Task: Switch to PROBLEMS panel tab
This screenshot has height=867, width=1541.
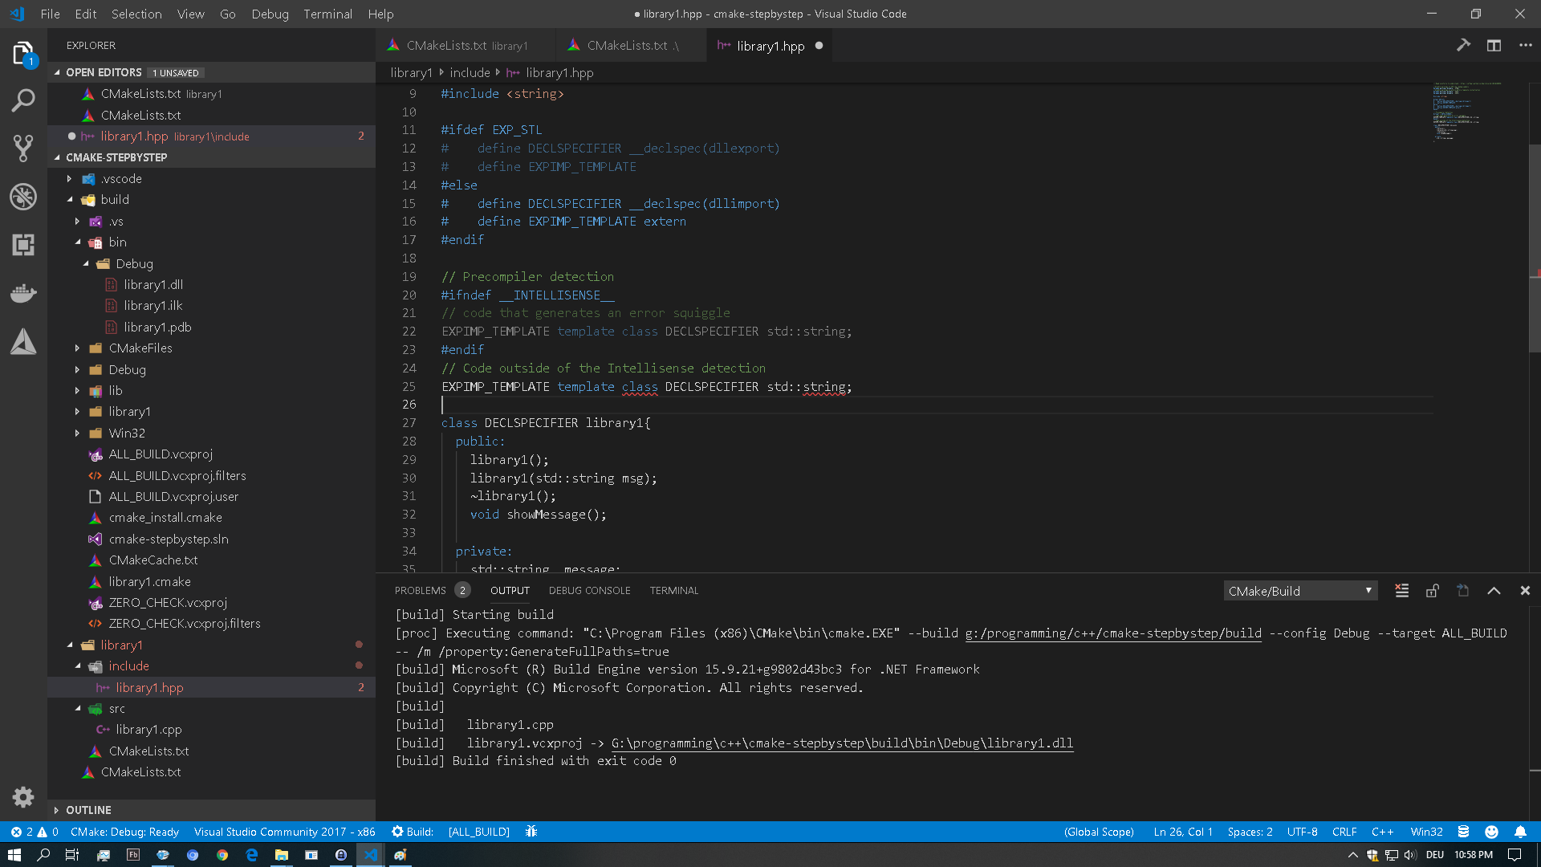Action: 420,591
